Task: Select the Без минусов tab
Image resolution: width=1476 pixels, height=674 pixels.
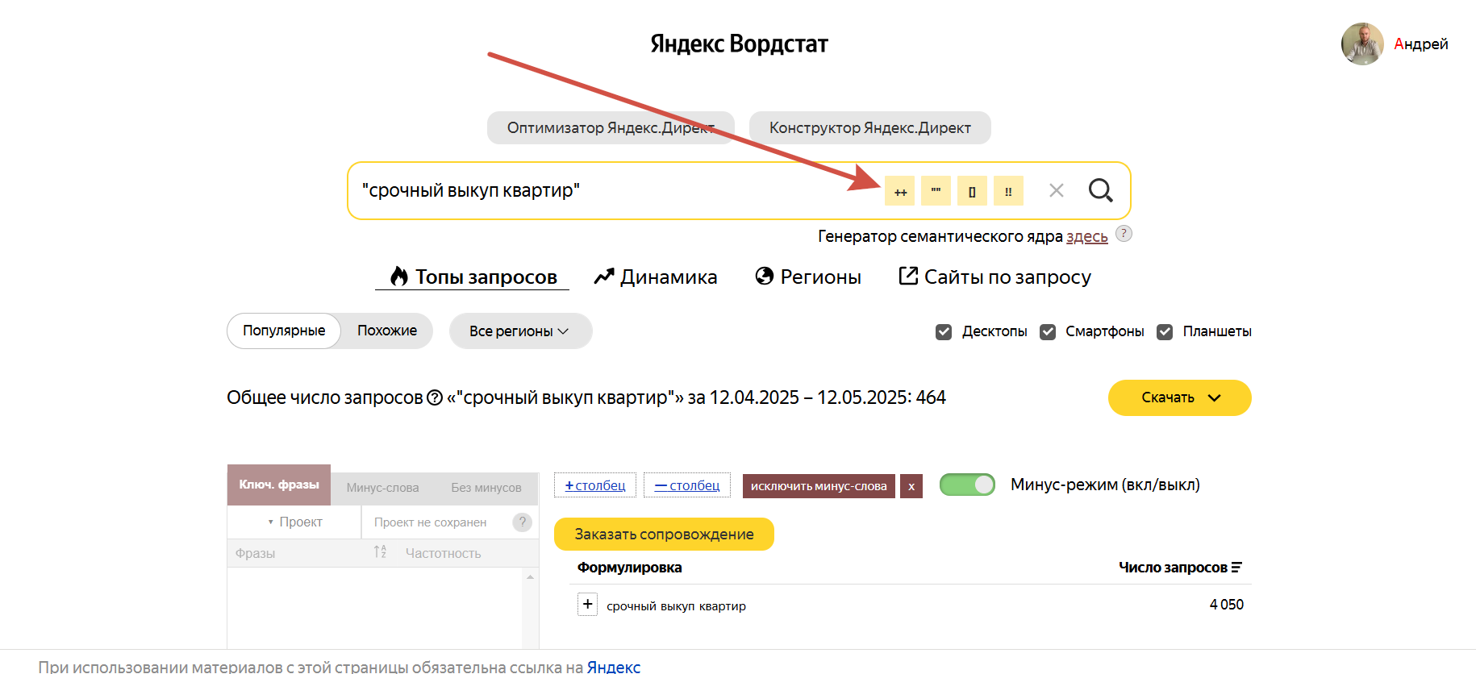Action: [486, 488]
